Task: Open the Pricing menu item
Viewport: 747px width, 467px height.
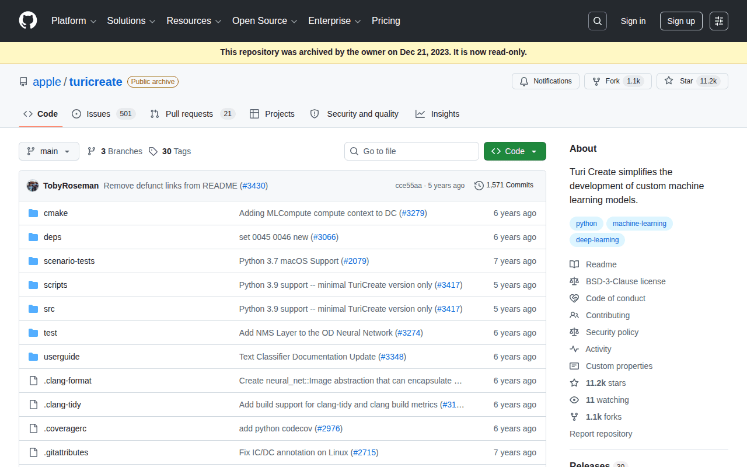Action: point(386,21)
